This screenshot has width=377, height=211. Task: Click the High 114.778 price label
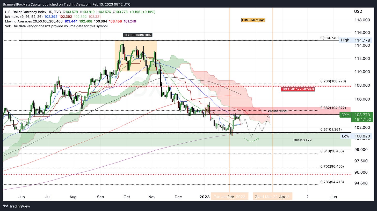[356, 40]
